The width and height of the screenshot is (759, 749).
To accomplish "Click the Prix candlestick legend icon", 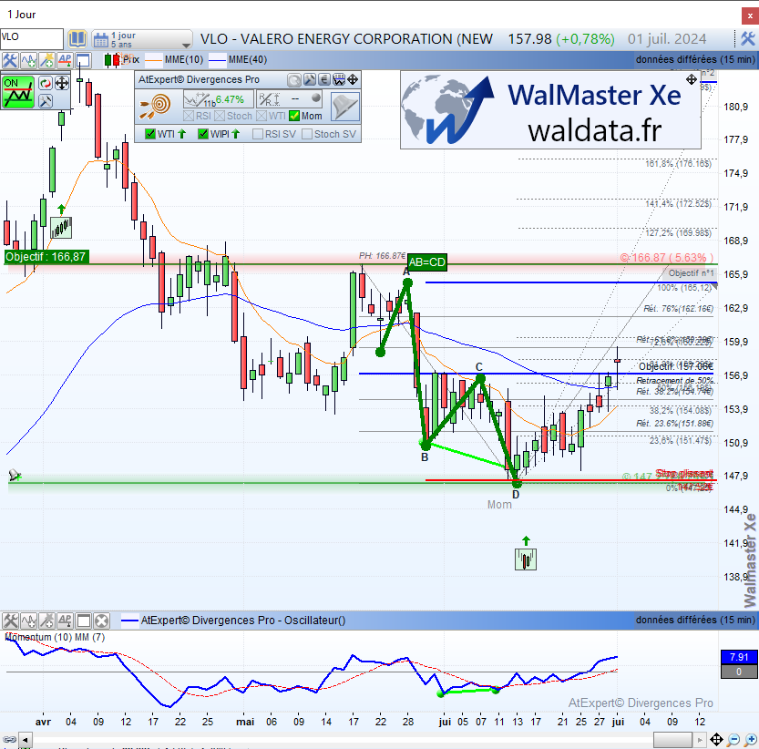I will [x=112, y=60].
